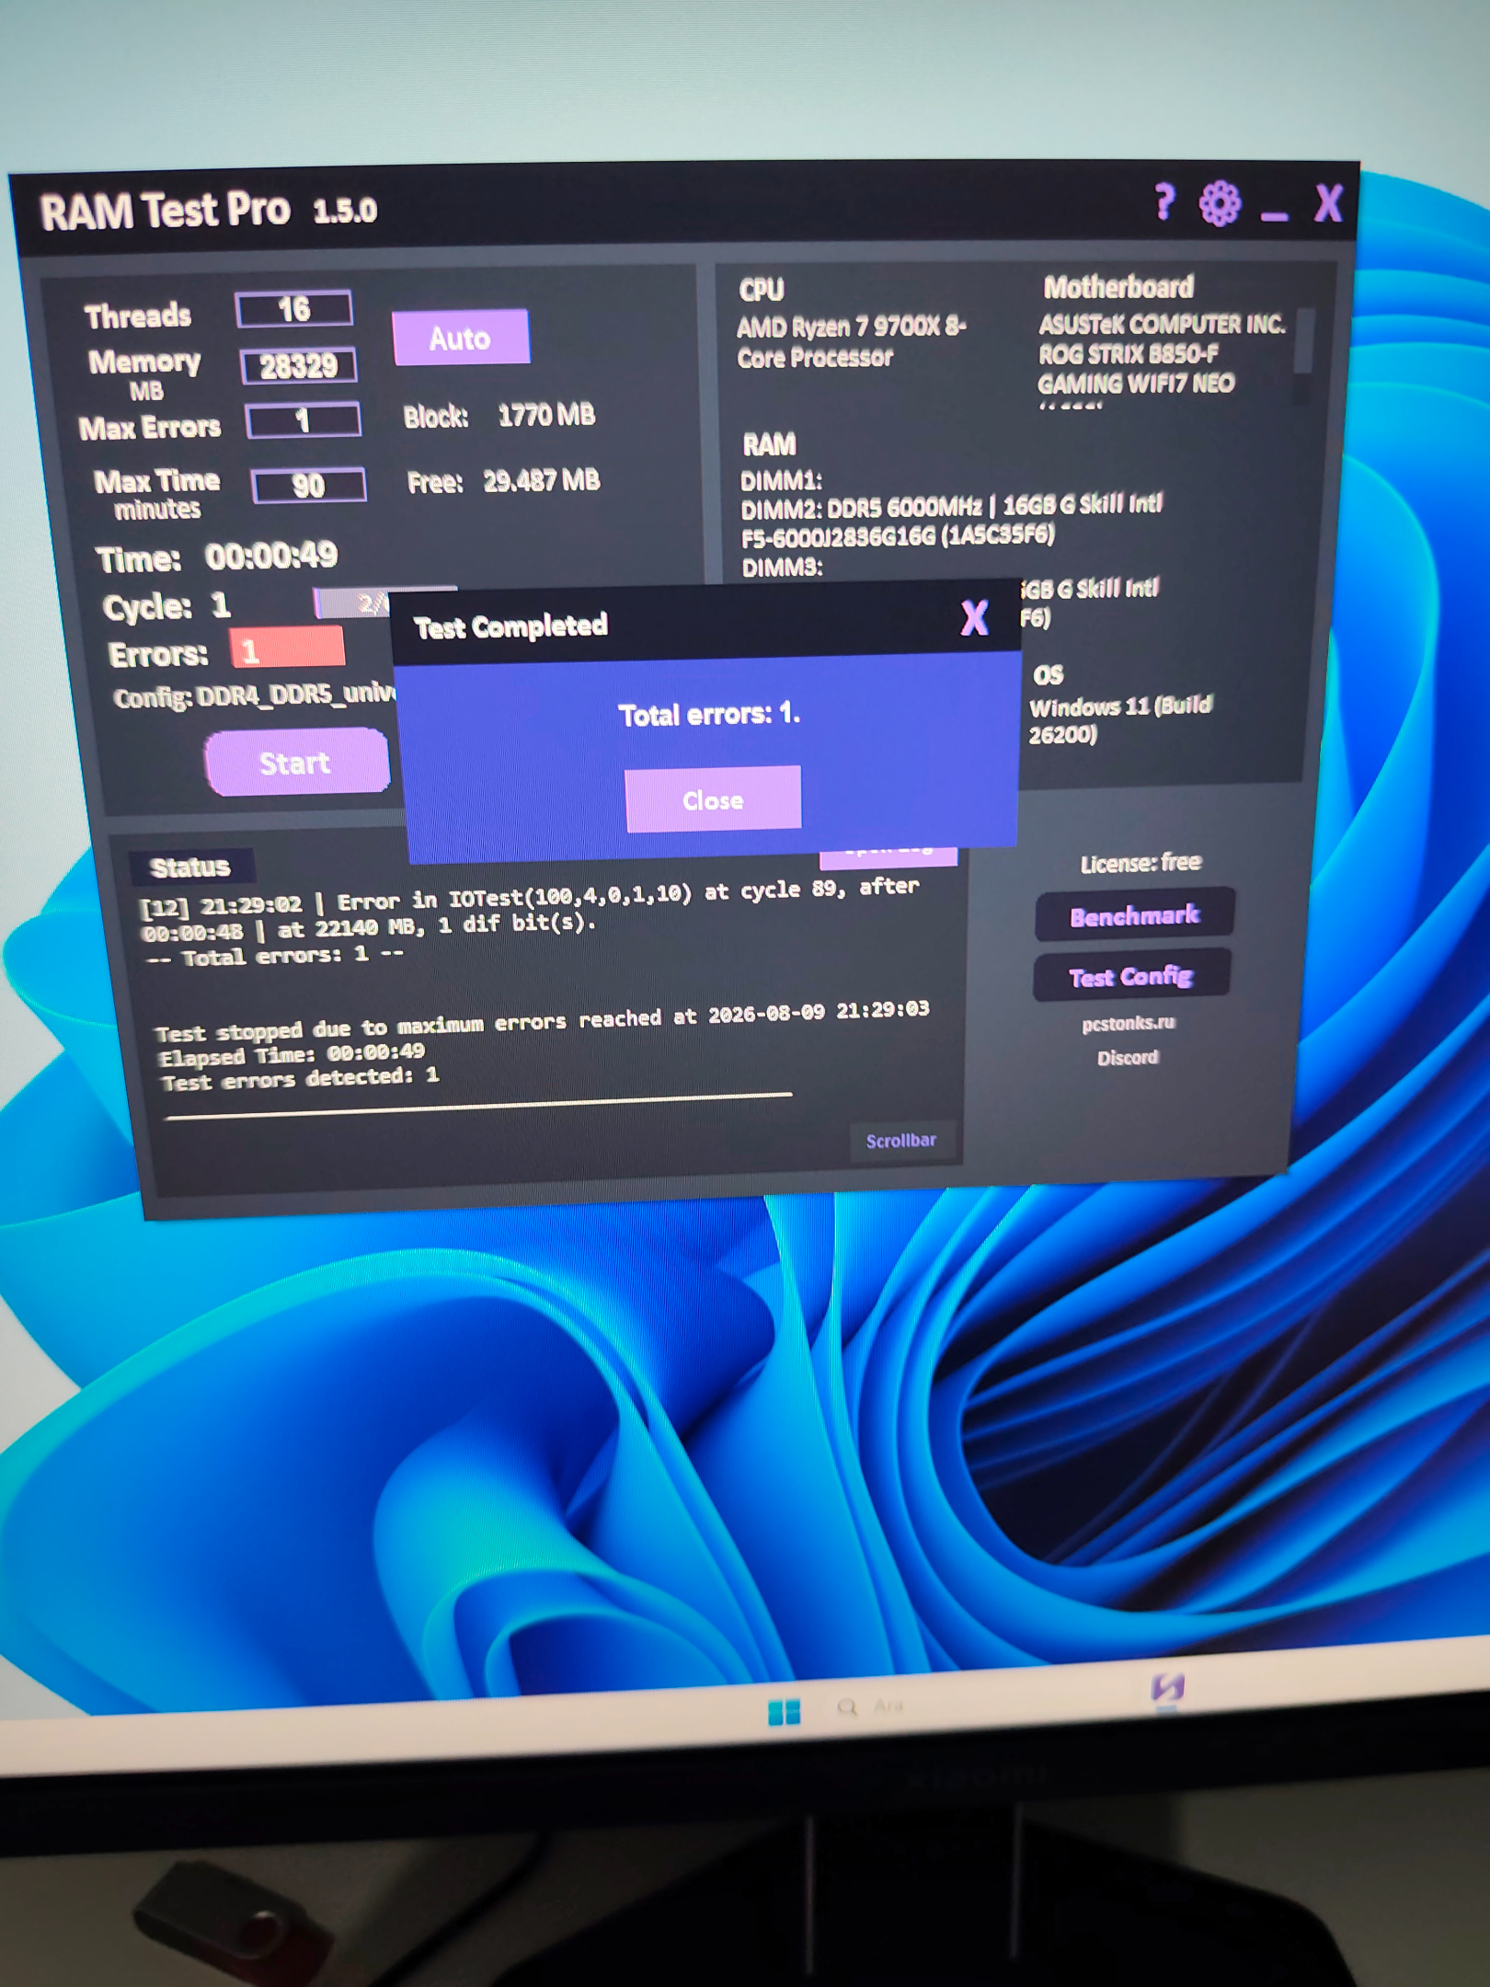Close the RAM Test Pro window
Image resolution: width=1490 pixels, height=1987 pixels.
coord(1328,203)
